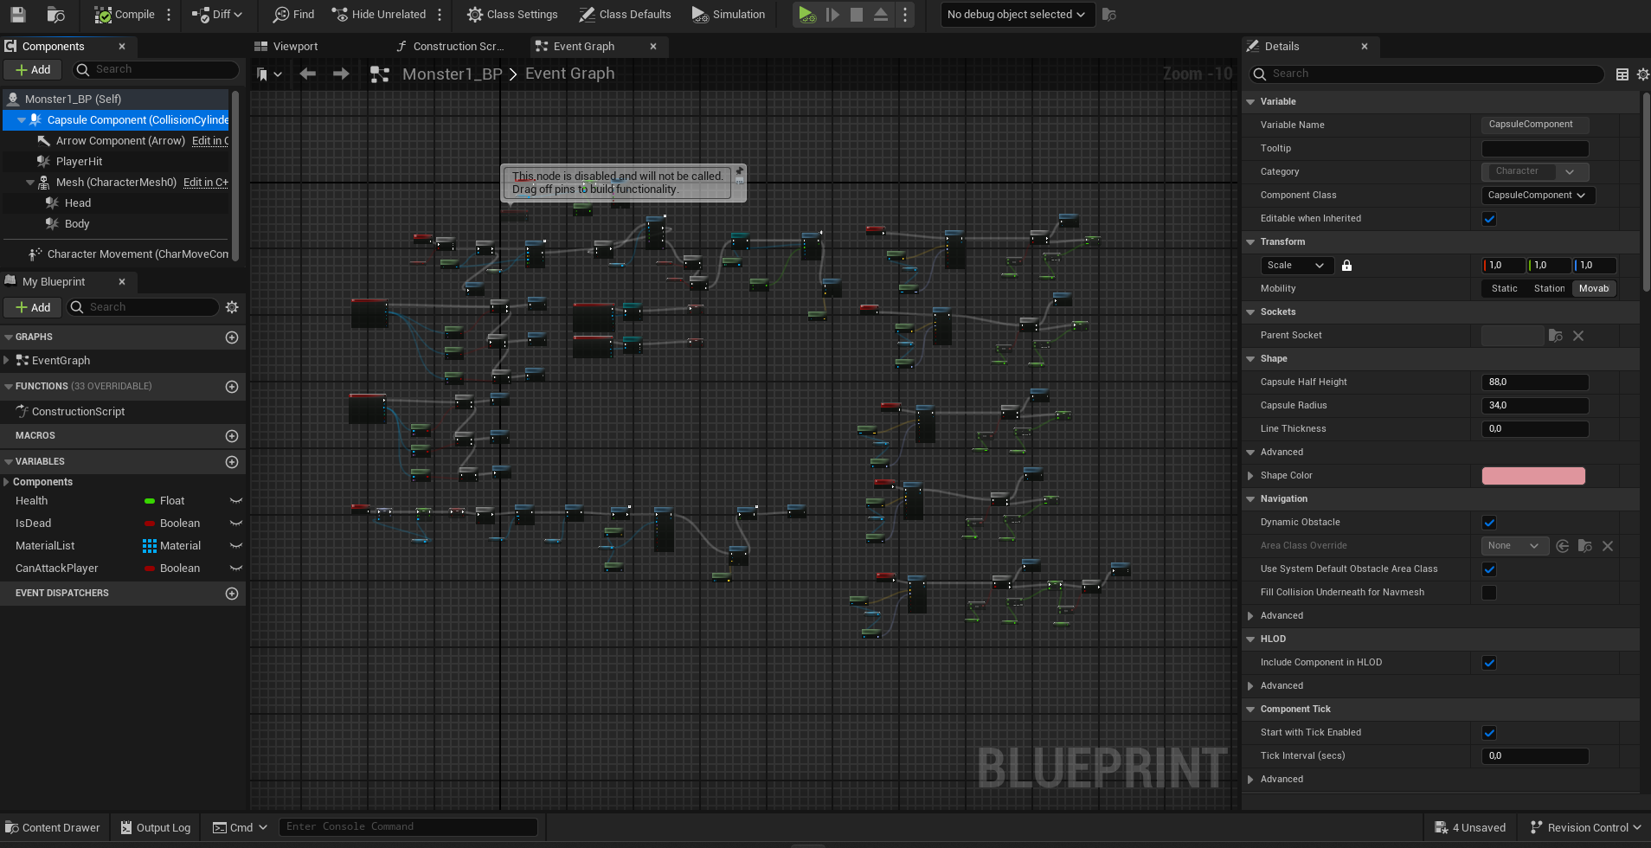This screenshot has width=1651, height=848.
Task: Open the debug object selection dropdown
Action: (x=1017, y=15)
